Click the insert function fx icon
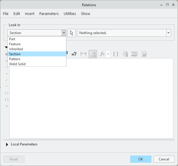178x166 pixels. [x=102, y=54]
